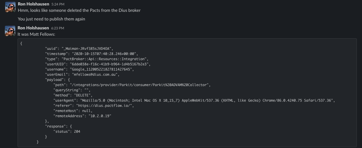Open Ron Holshausen's avatar on 5:24 PM message
Screen dimensions: 362x148
(10, 7)
